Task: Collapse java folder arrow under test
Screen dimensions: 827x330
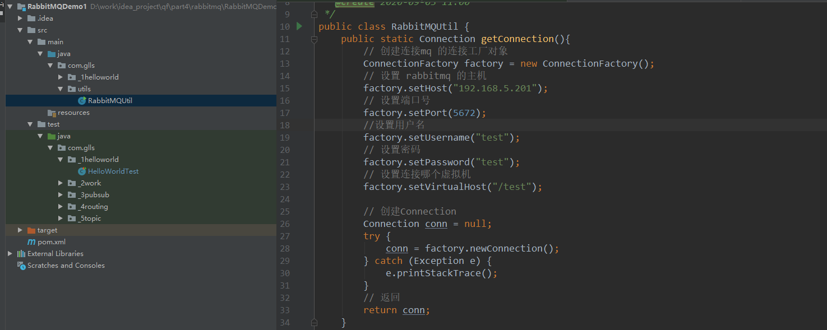Action: pos(40,136)
